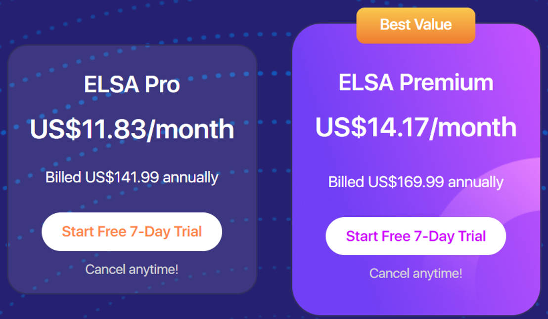Click Start Free 7-Day Trial under ELSA Pro
Viewport: 548px width, 319px height.
tap(132, 232)
